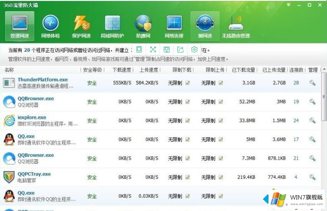This screenshot has height=211, width=327.
Task: Click the iexplore.exe IE program icon
Action: tap(9, 121)
